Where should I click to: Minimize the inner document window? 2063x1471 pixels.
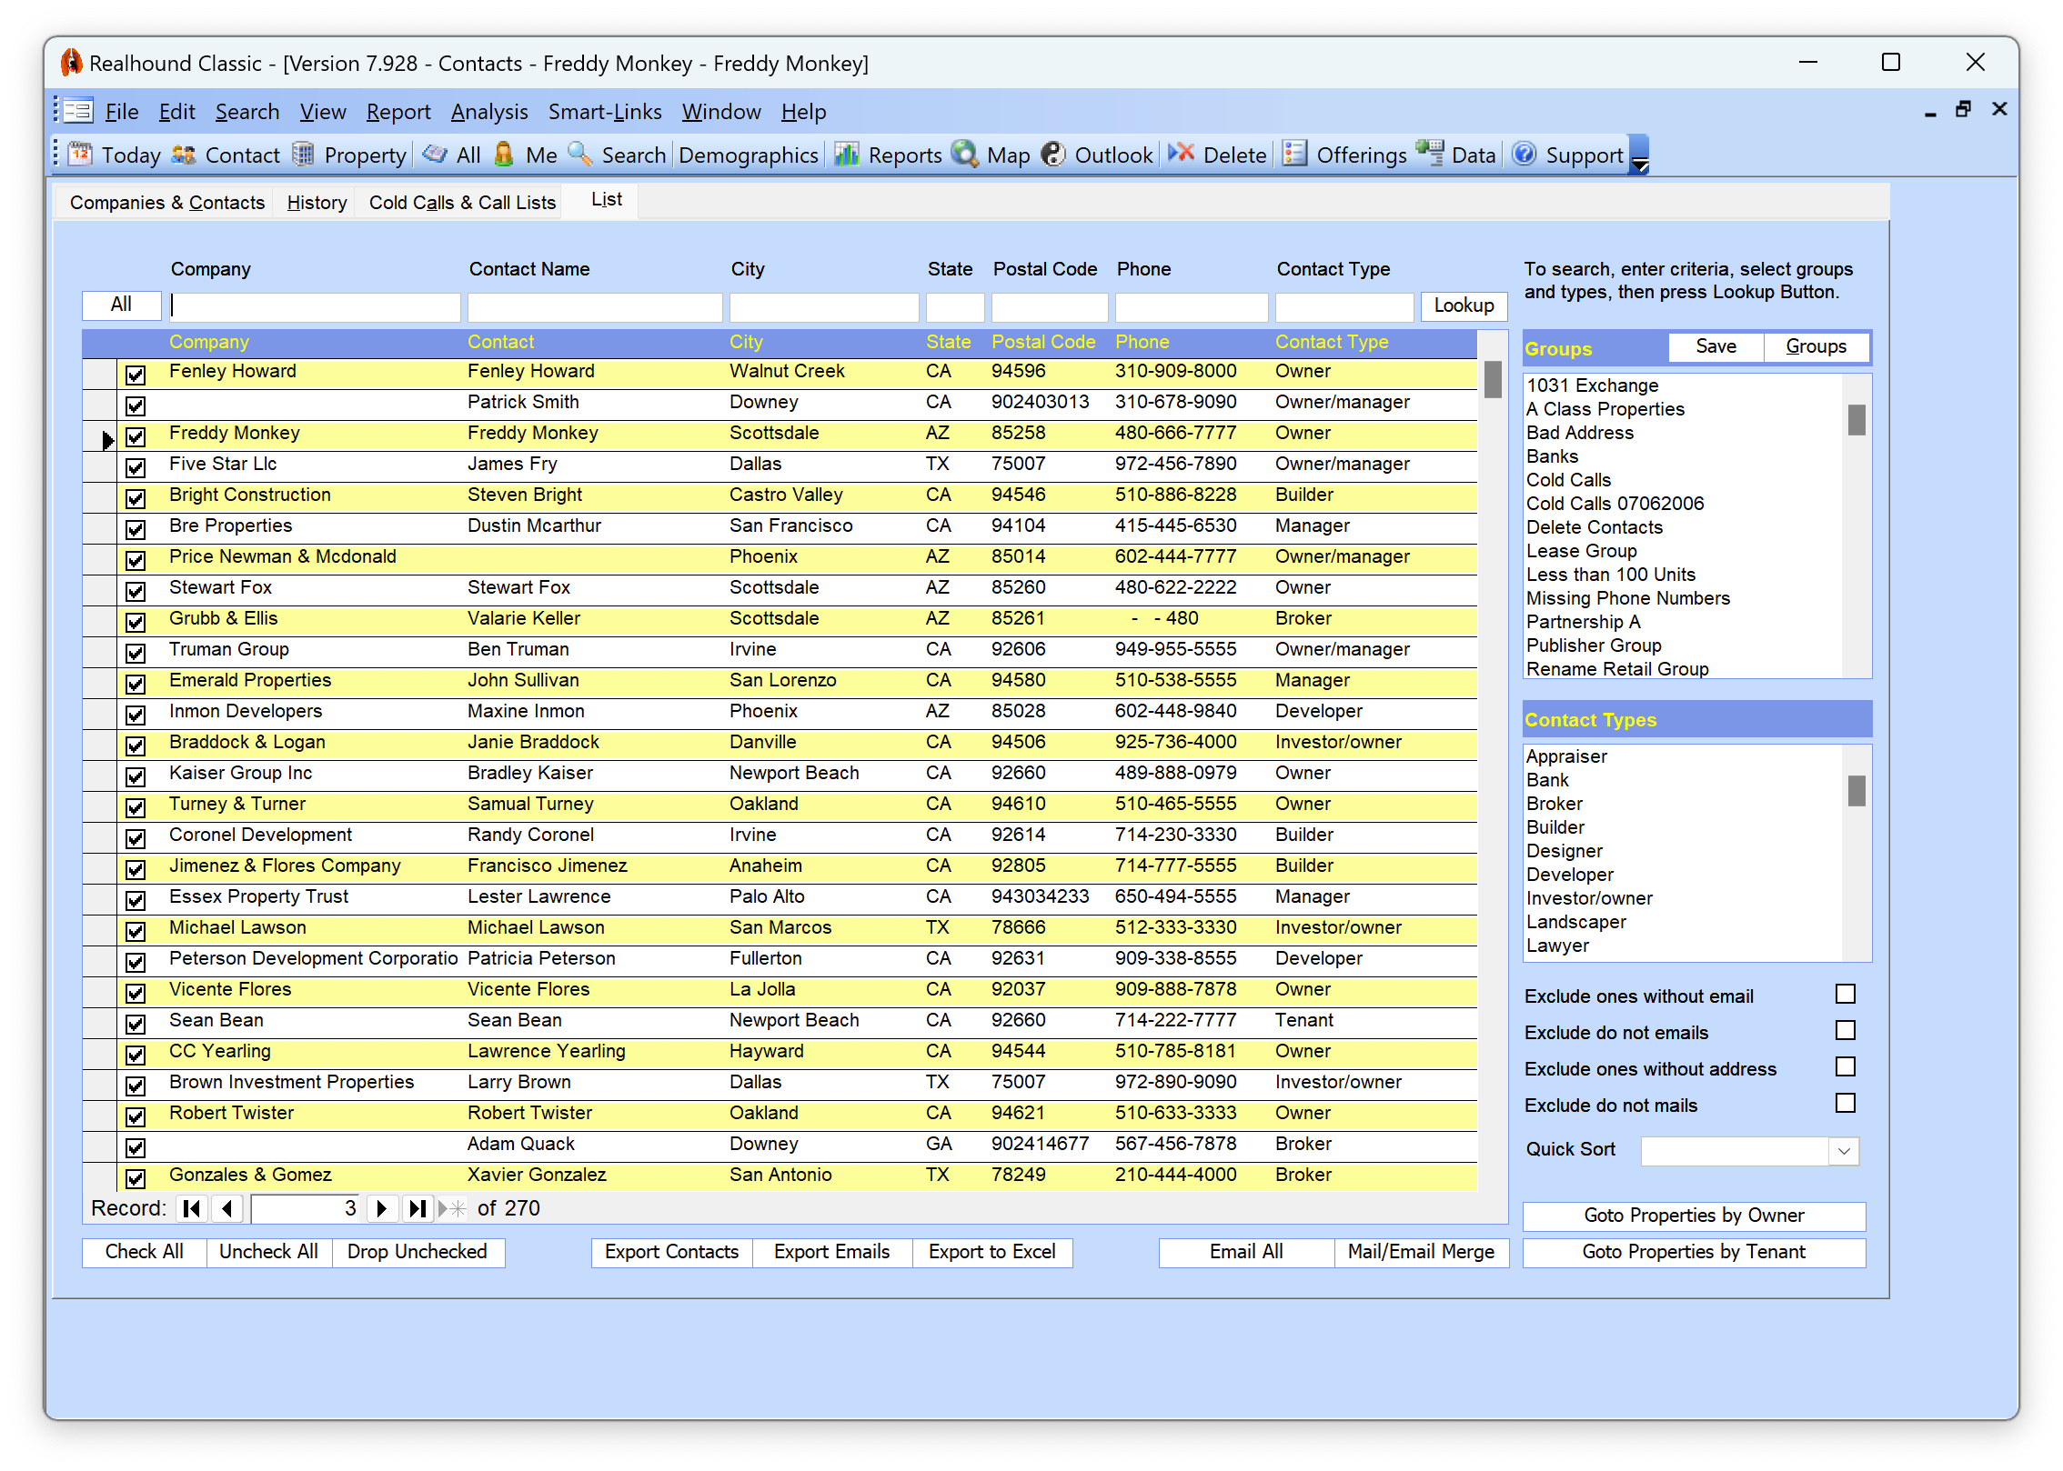click(1930, 112)
